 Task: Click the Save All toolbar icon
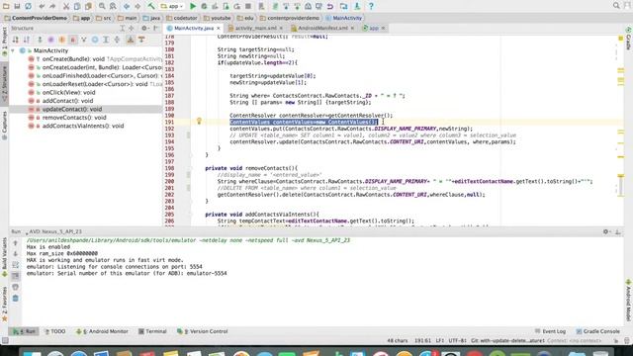(x=17, y=6)
